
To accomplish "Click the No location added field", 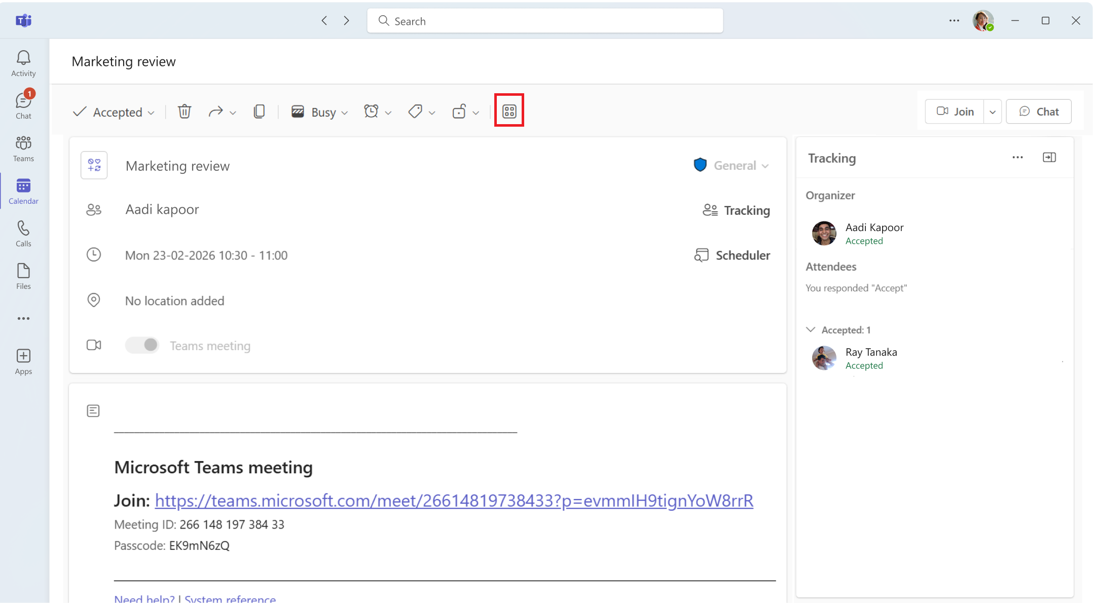I will point(175,300).
